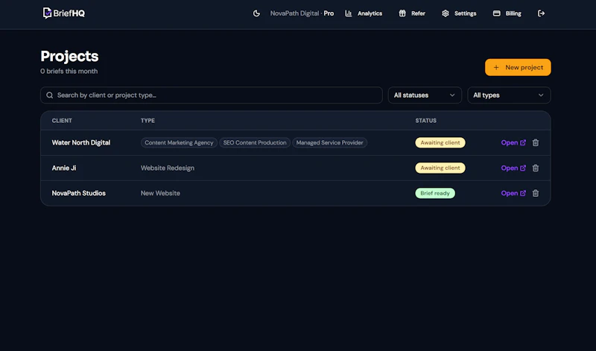
Task: Click the Website Redesign type text
Action: (x=167, y=168)
